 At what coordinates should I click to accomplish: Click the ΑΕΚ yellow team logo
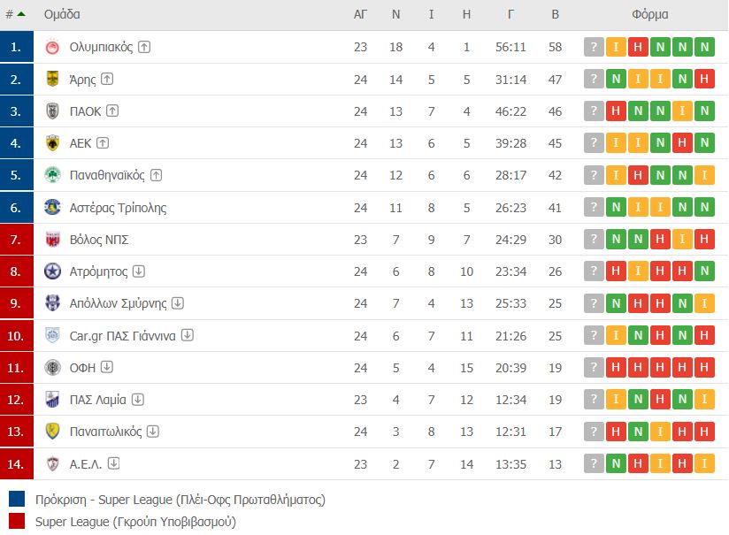coord(52,143)
